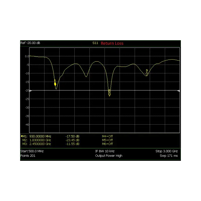Click "IF BW 10 kHz" setting
Image resolution: width=201 pixels, height=201 pixels.
click(105, 151)
